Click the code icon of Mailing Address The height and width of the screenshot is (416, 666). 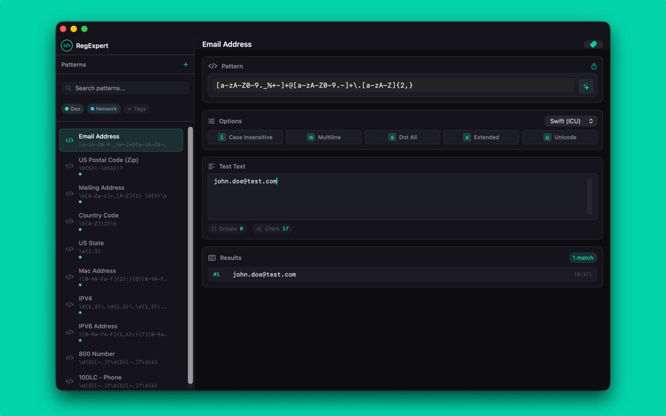point(69,193)
